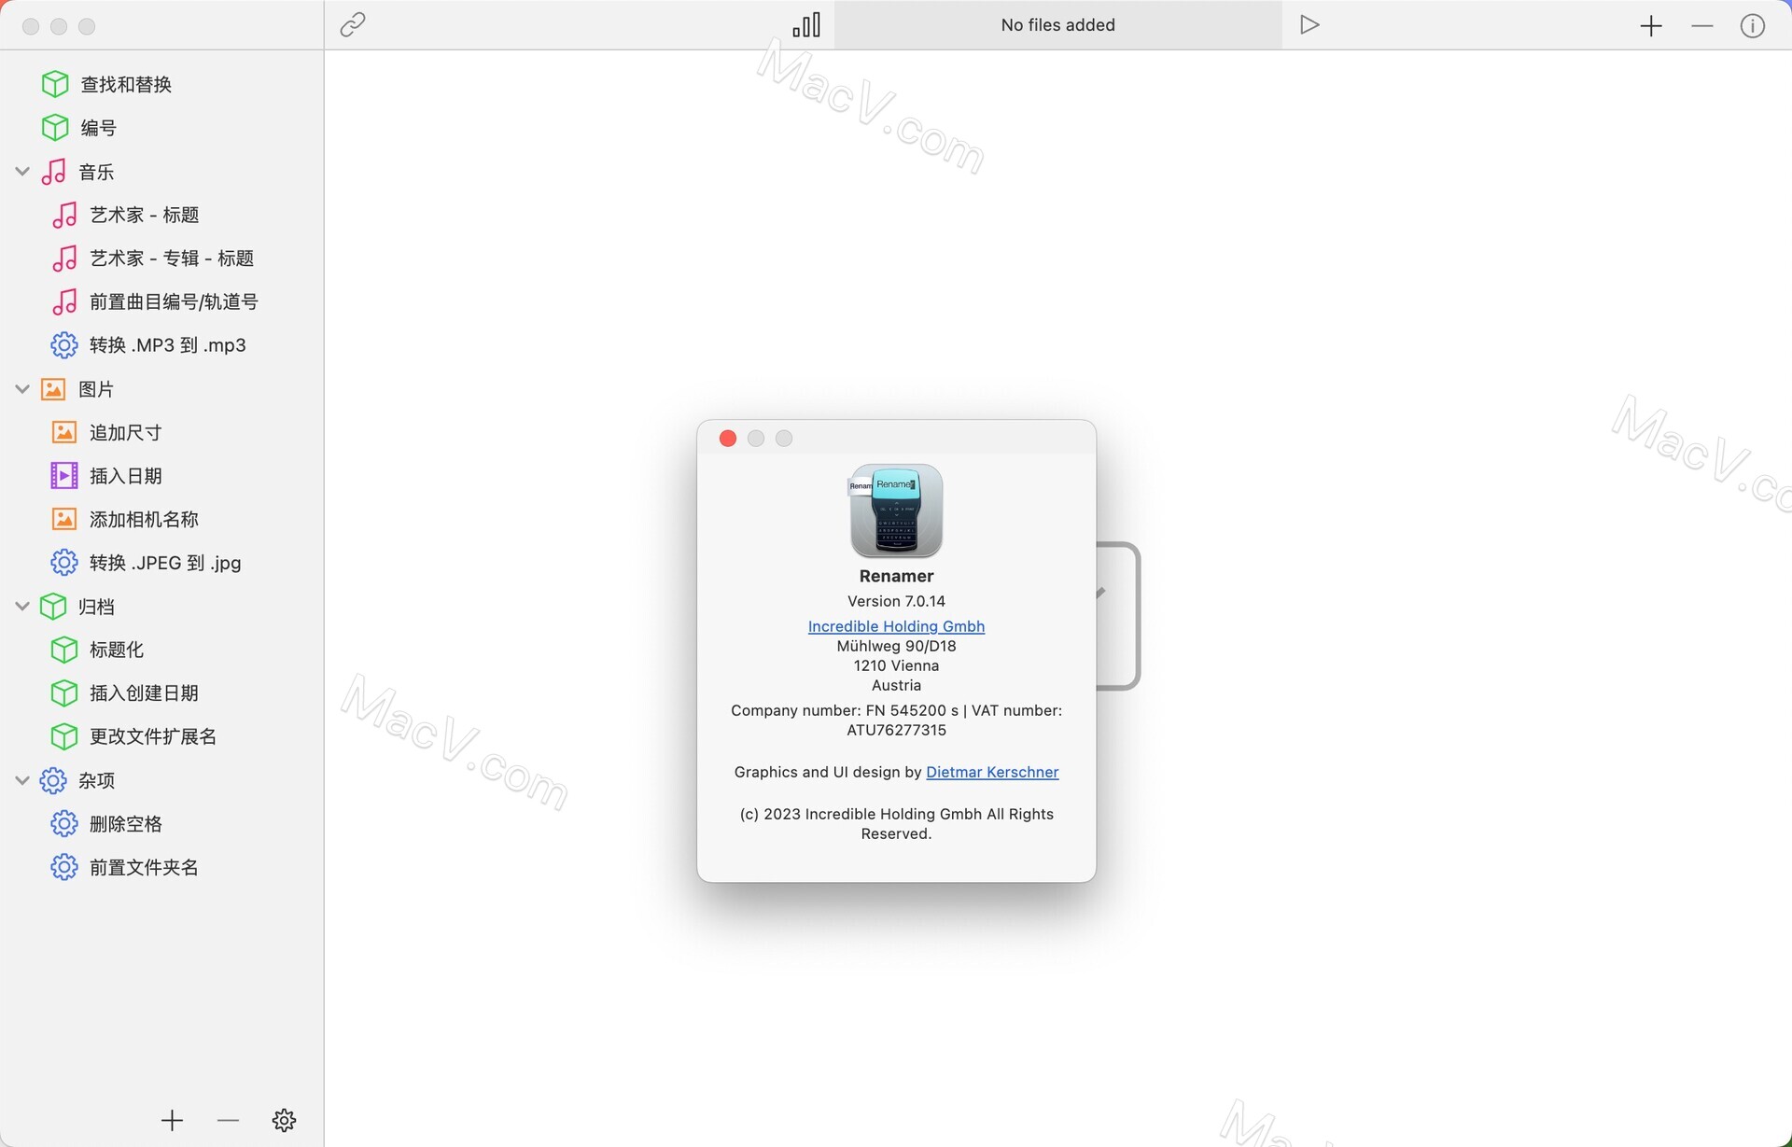Add files with the toolbar plus icon
1792x1147 pixels.
1651,26
